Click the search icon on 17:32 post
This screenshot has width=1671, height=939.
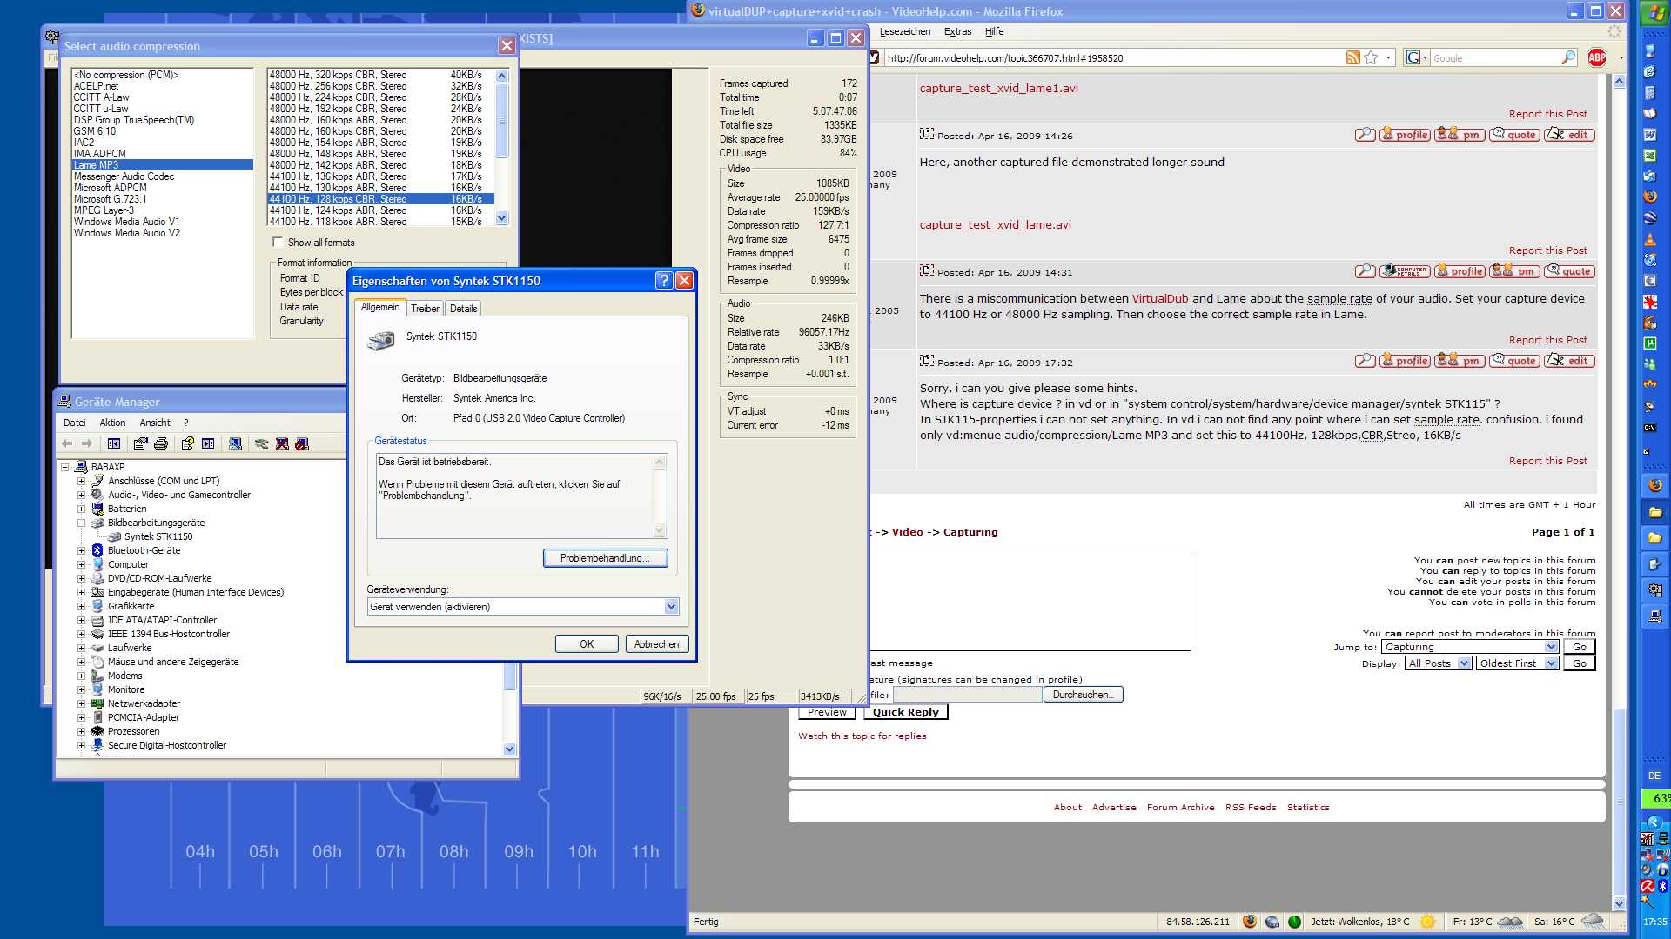[x=1365, y=361]
